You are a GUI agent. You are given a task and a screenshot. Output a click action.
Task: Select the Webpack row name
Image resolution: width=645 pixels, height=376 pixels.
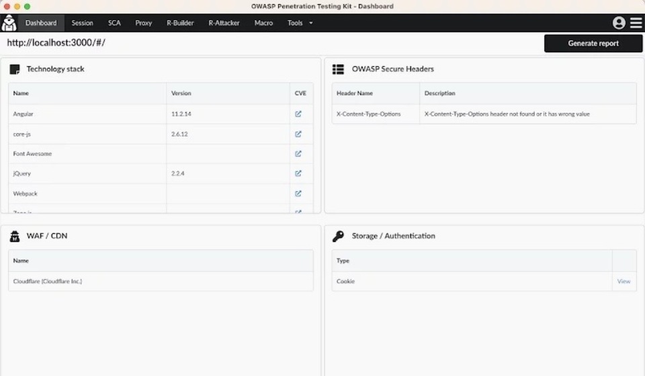click(x=25, y=194)
